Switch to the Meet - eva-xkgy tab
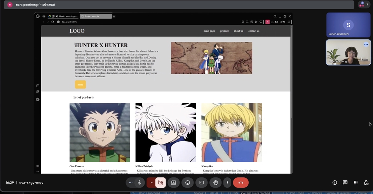The width and height of the screenshot is (373, 194). tap(63, 16)
